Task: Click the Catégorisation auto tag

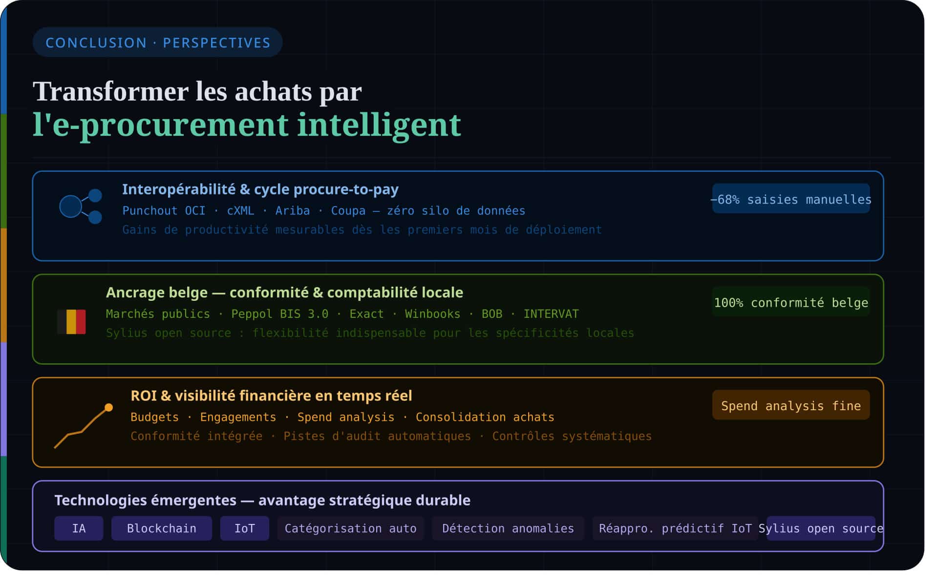Action: click(x=351, y=528)
